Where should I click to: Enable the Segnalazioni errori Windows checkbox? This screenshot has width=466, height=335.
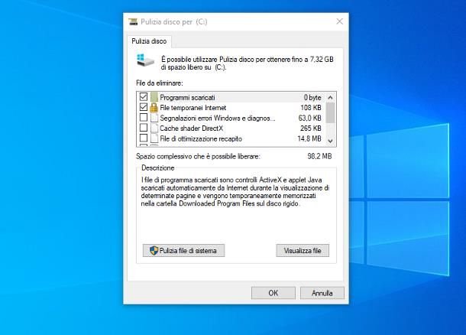(144, 117)
